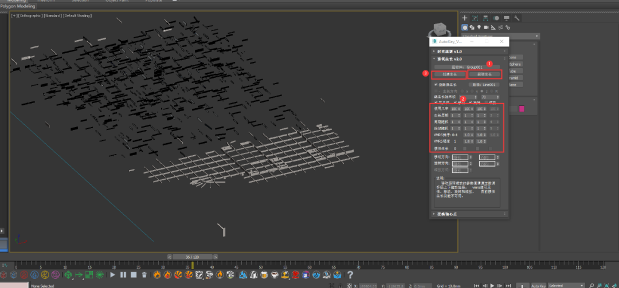Click the yellow circular icon in bottom toolbar
The image size is (619, 288).
click(45, 275)
